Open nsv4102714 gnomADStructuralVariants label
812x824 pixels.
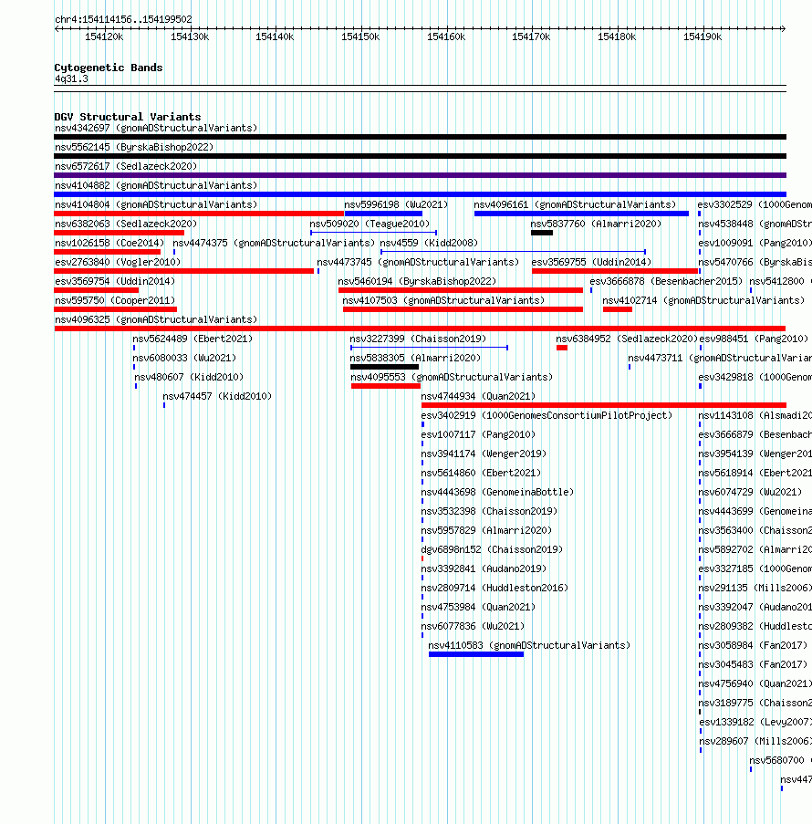coord(703,300)
